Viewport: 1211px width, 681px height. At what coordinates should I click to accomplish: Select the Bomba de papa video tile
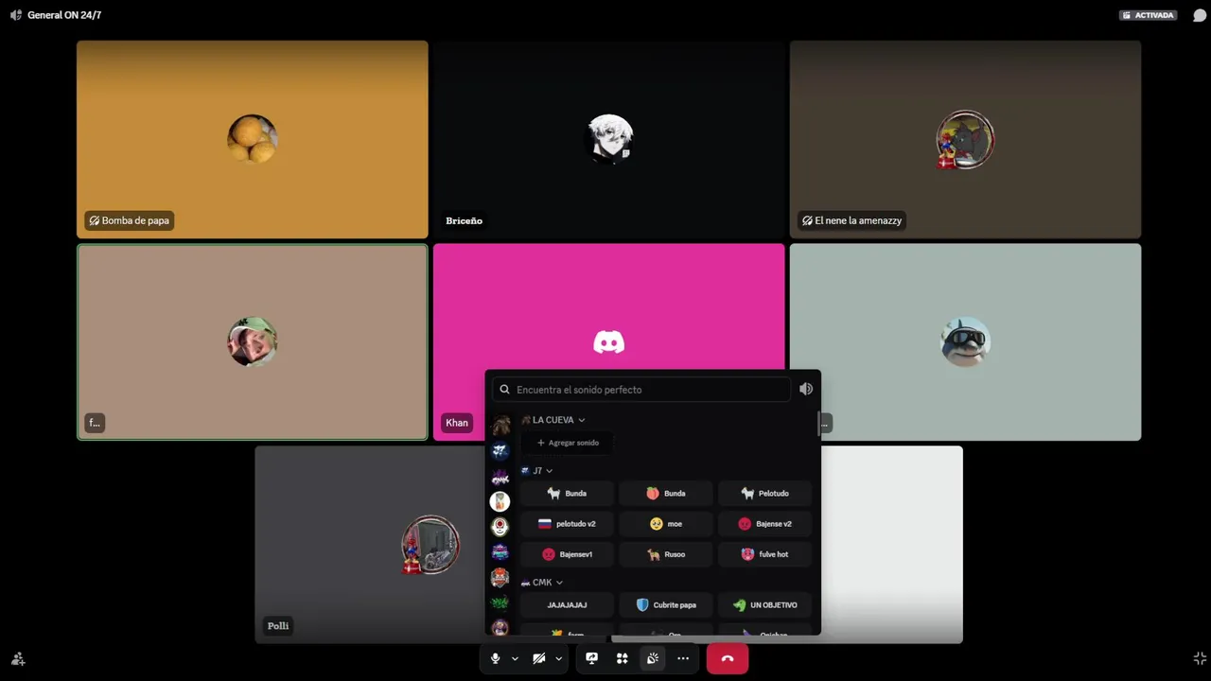pyautogui.click(x=253, y=139)
